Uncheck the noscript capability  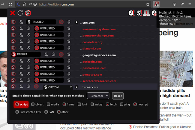click(x=135, y=104)
